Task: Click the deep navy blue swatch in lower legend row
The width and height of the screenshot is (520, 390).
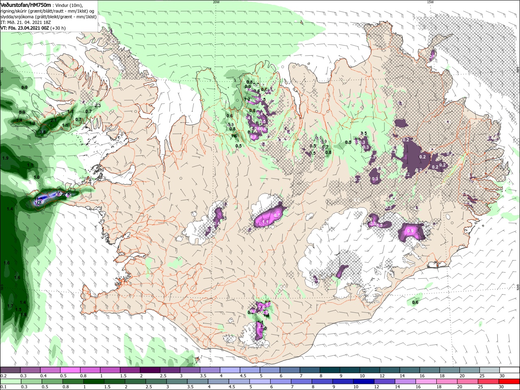Action: coord(364,381)
